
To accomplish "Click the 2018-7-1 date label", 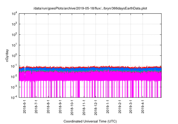I will [36, 107].
